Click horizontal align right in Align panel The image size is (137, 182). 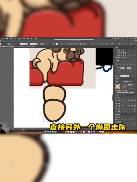(122, 100)
